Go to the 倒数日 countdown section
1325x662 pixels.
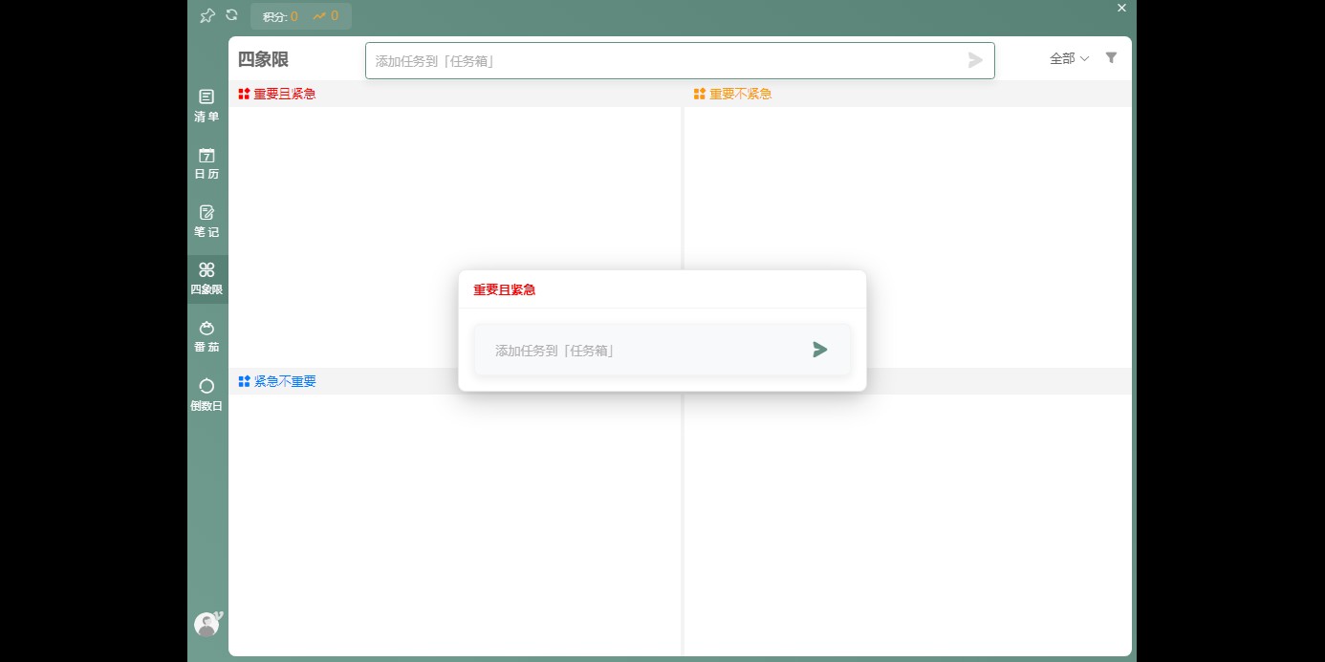tap(206, 395)
